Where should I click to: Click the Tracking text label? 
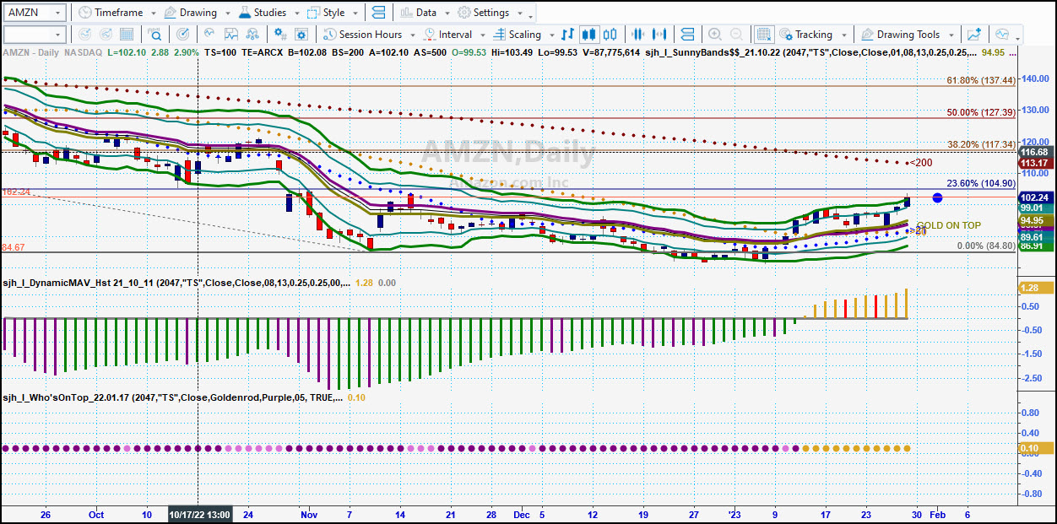pos(814,35)
